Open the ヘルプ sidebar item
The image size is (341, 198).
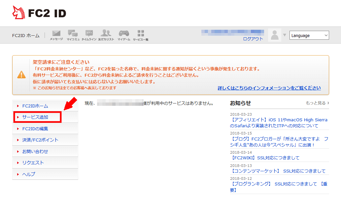click(x=29, y=174)
